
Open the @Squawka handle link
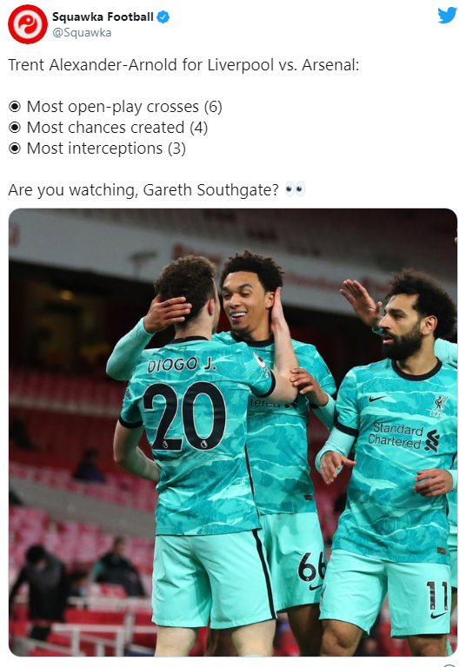82,33
